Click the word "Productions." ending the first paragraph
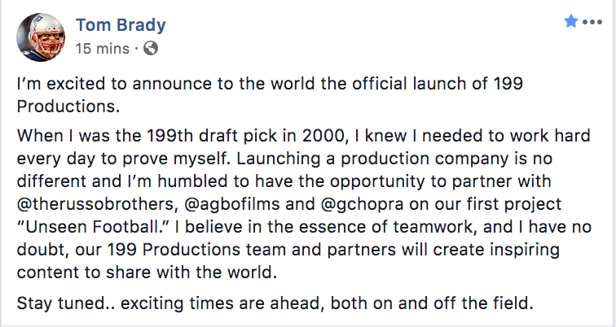Viewport: 616px width, 327px height. point(57,107)
